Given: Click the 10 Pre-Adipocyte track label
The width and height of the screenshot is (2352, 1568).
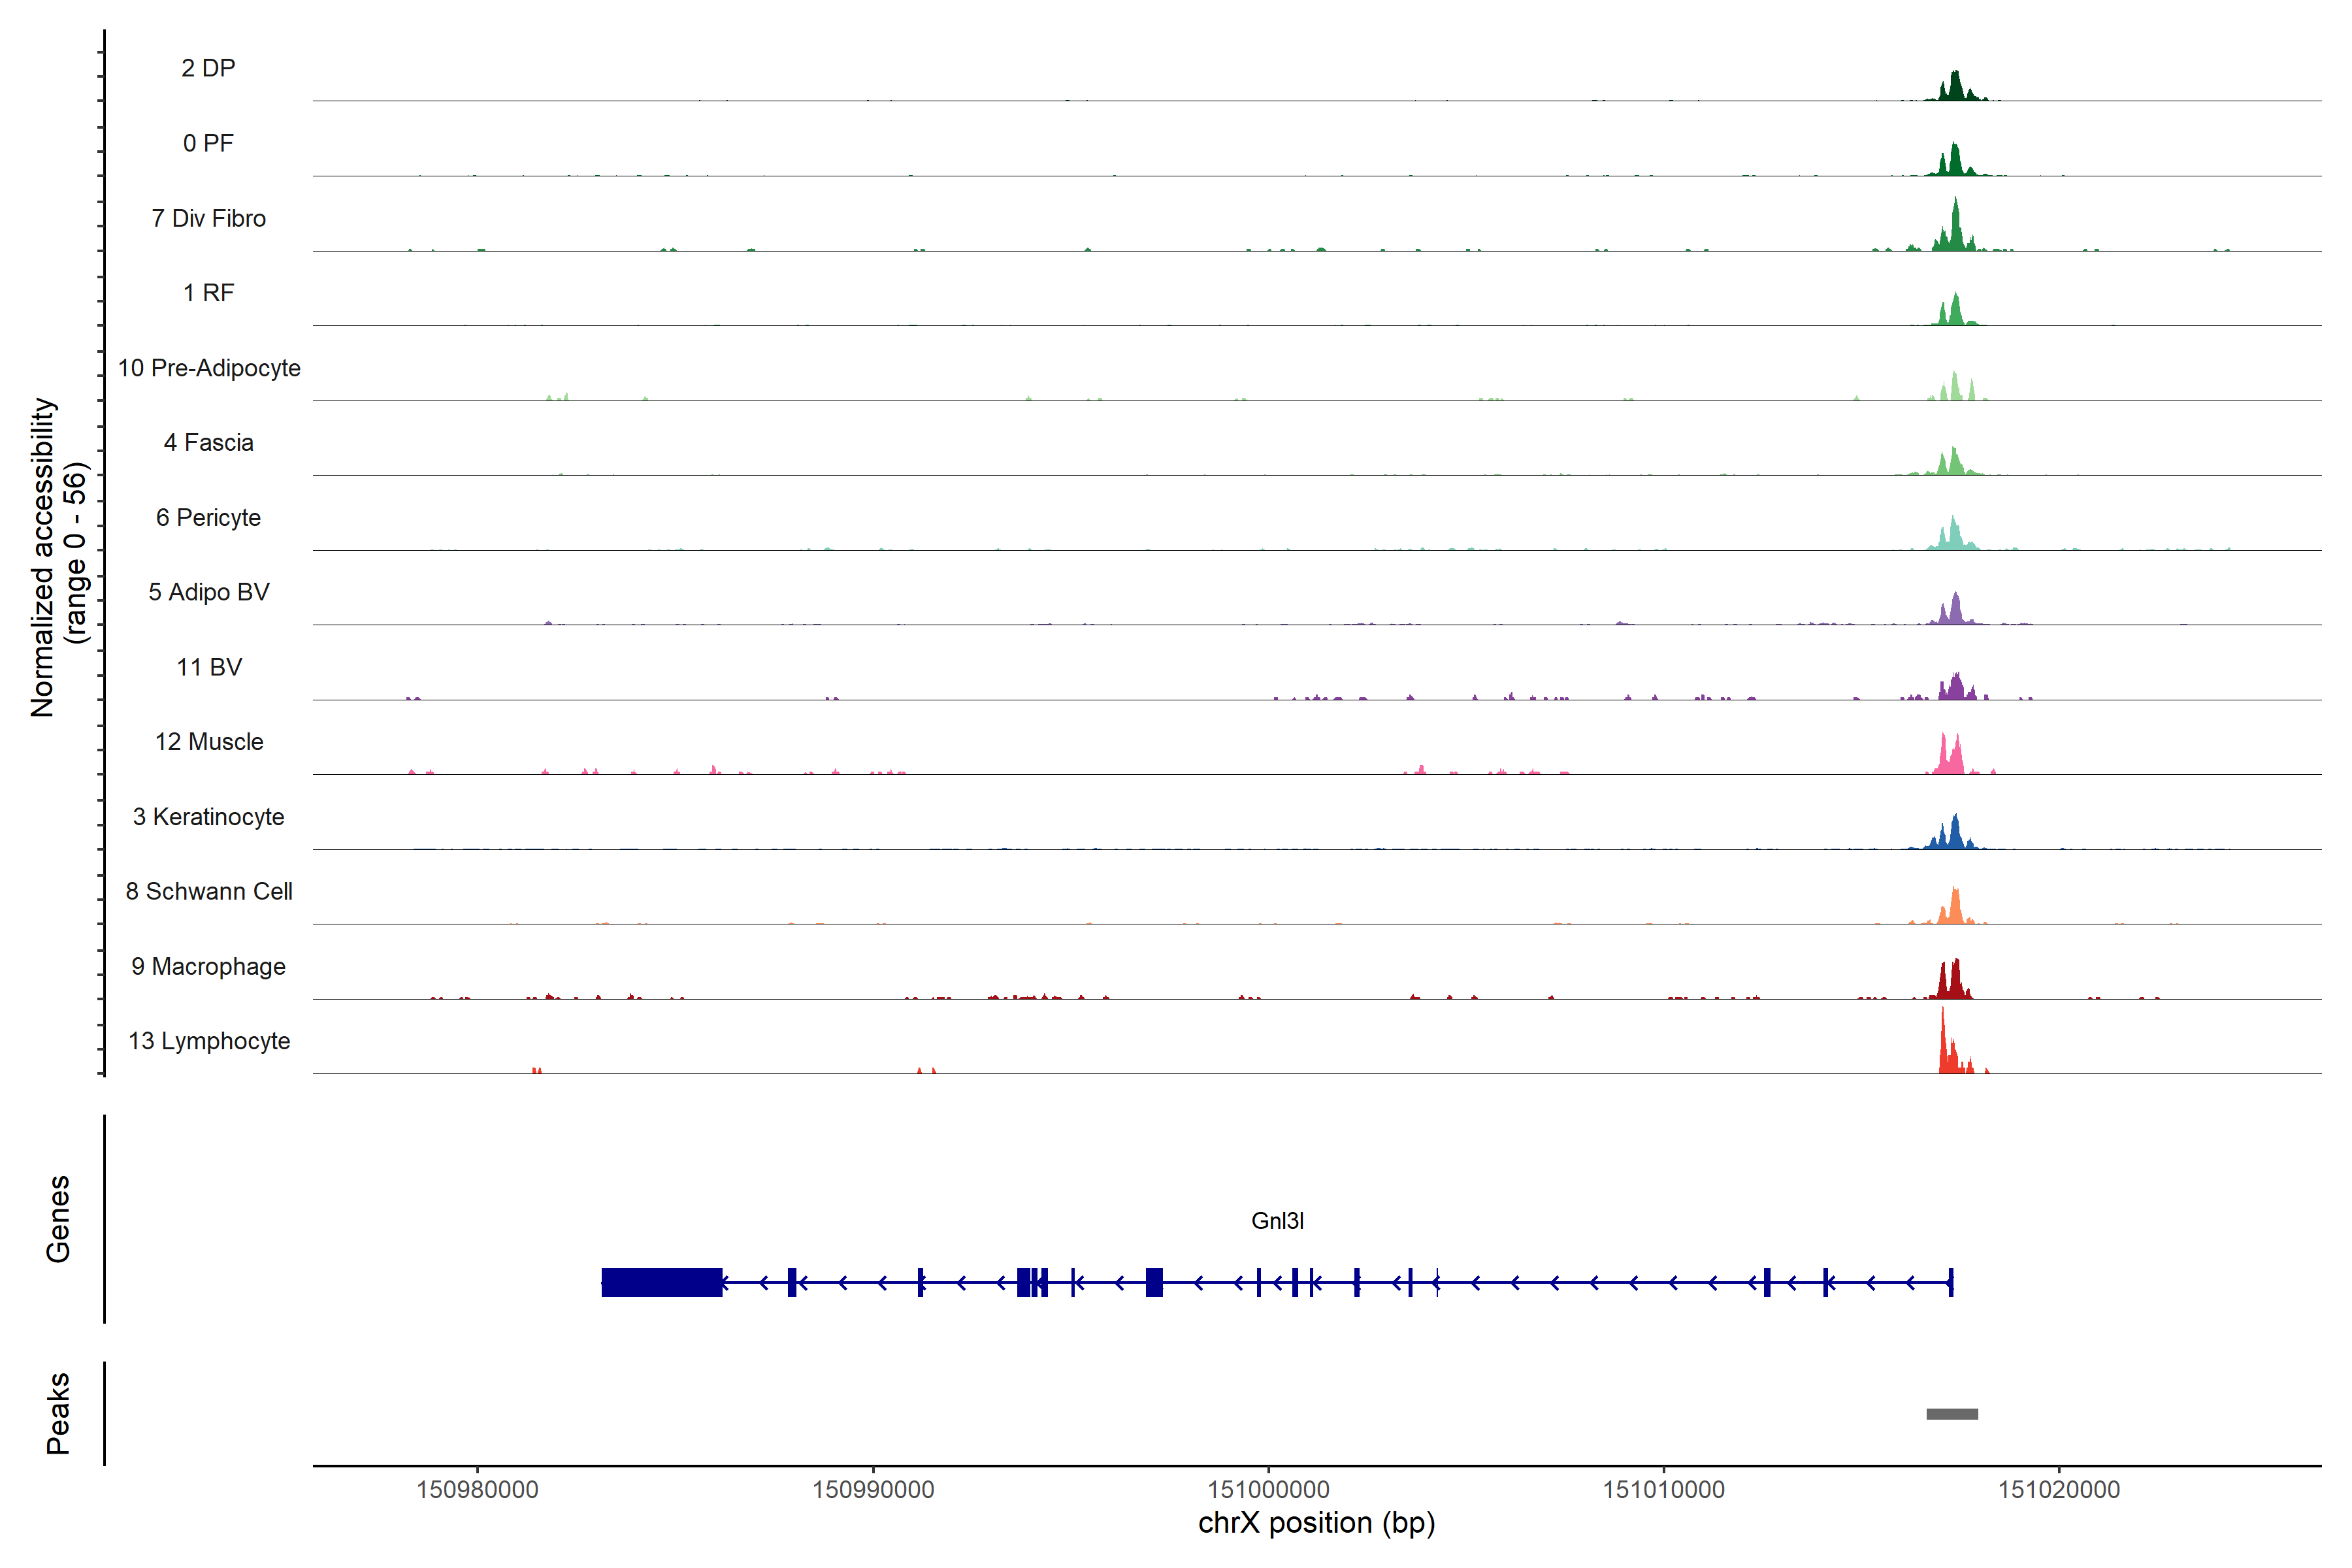Looking at the screenshot, I should 209,368.
